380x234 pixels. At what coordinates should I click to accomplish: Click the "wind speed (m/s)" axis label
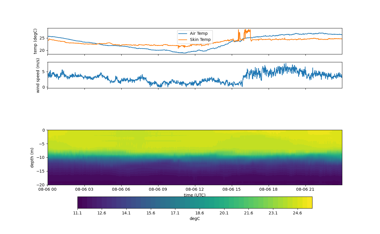[x=38, y=75]
